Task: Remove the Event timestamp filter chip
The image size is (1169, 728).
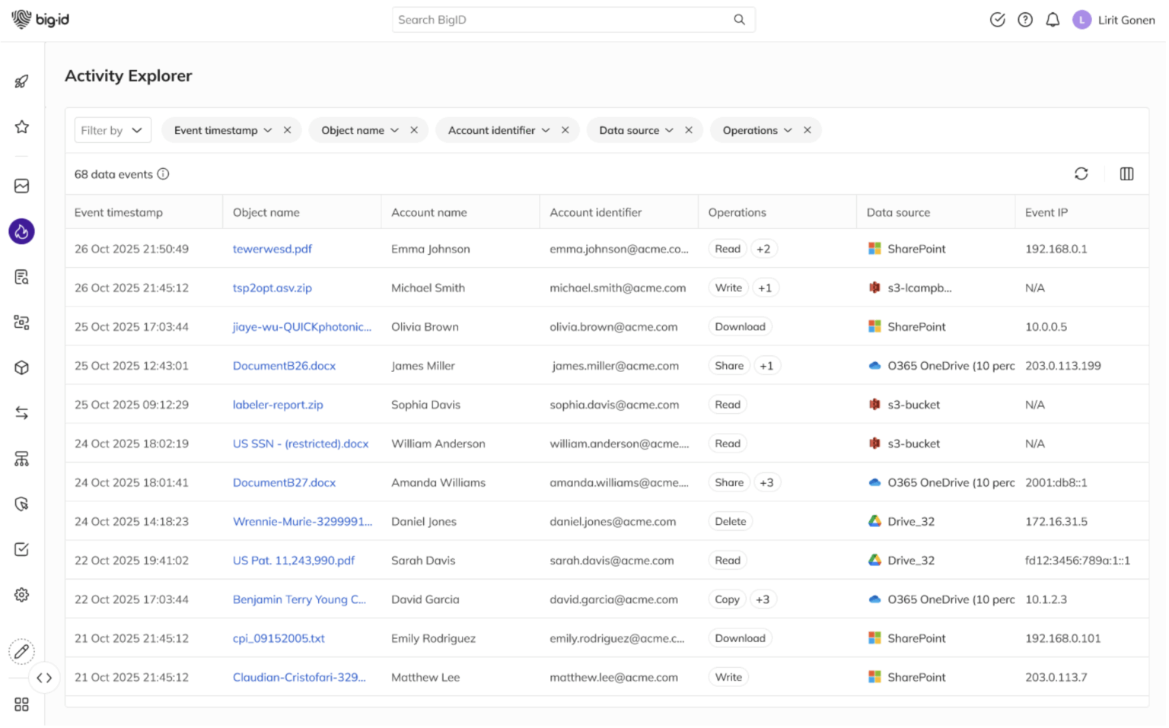Action: 288,131
